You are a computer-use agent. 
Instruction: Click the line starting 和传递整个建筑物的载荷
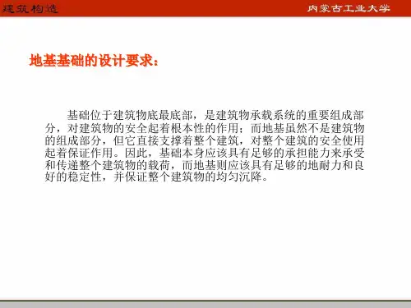click(205, 165)
